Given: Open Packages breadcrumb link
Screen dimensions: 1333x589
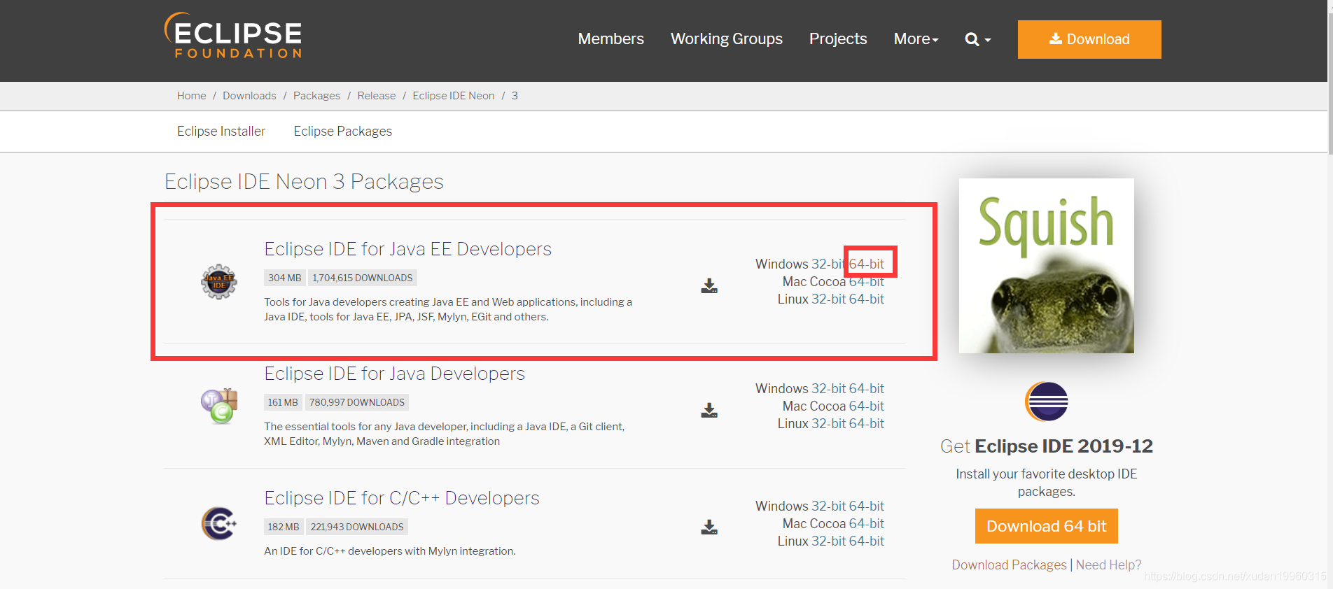Looking at the screenshot, I should [x=316, y=96].
